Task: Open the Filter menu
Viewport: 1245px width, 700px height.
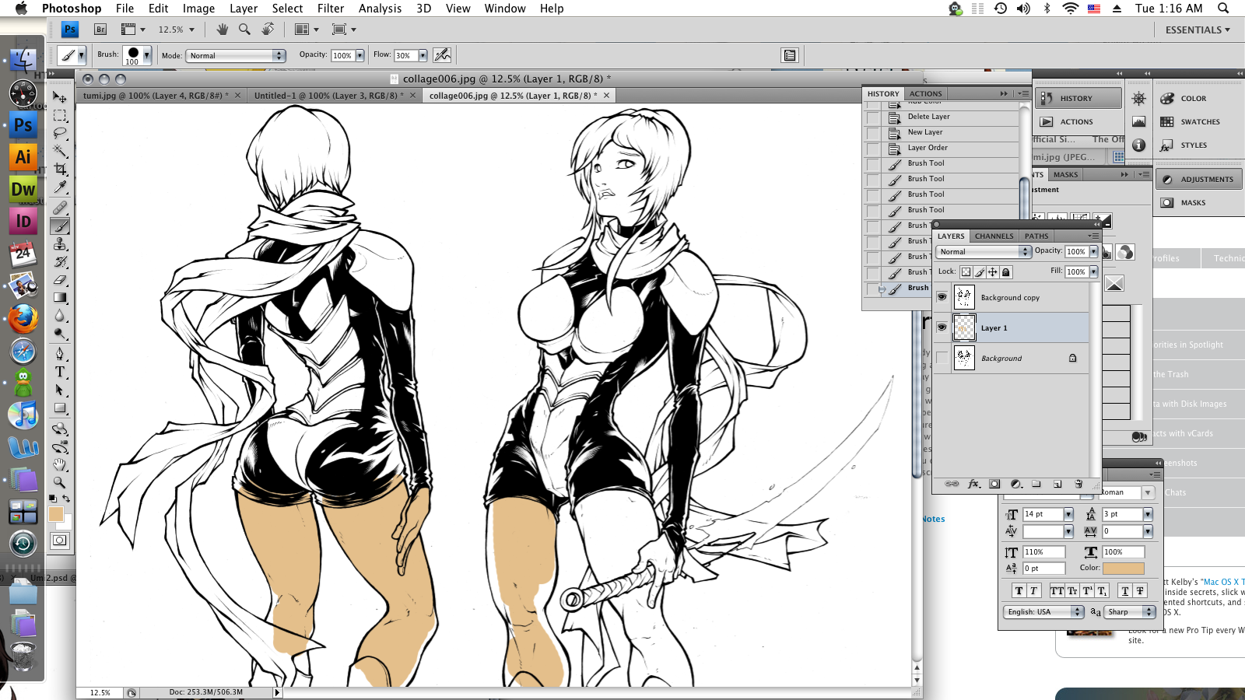Action: (331, 9)
